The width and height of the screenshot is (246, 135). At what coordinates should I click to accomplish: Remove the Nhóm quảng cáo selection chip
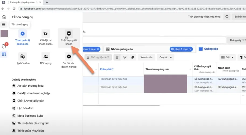[190, 49]
